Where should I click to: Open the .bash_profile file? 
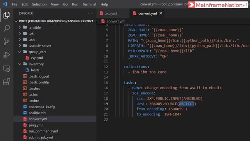55,82
